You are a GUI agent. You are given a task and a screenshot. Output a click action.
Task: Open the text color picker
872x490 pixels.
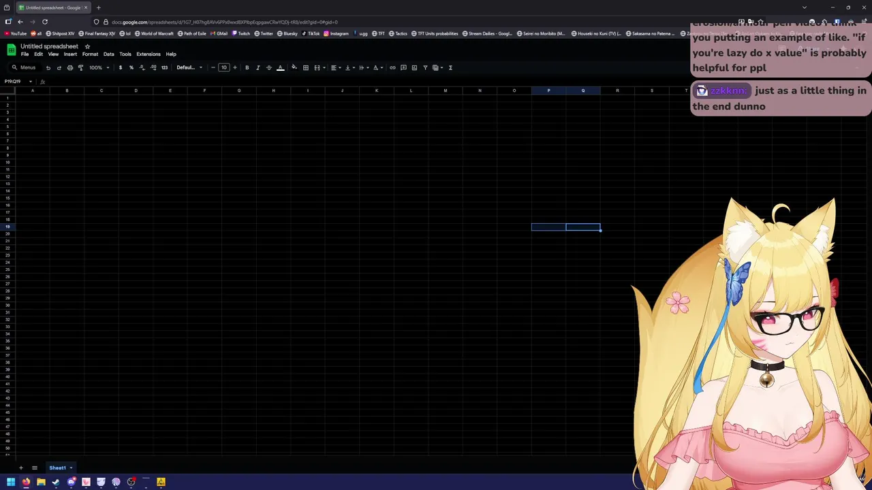point(280,67)
